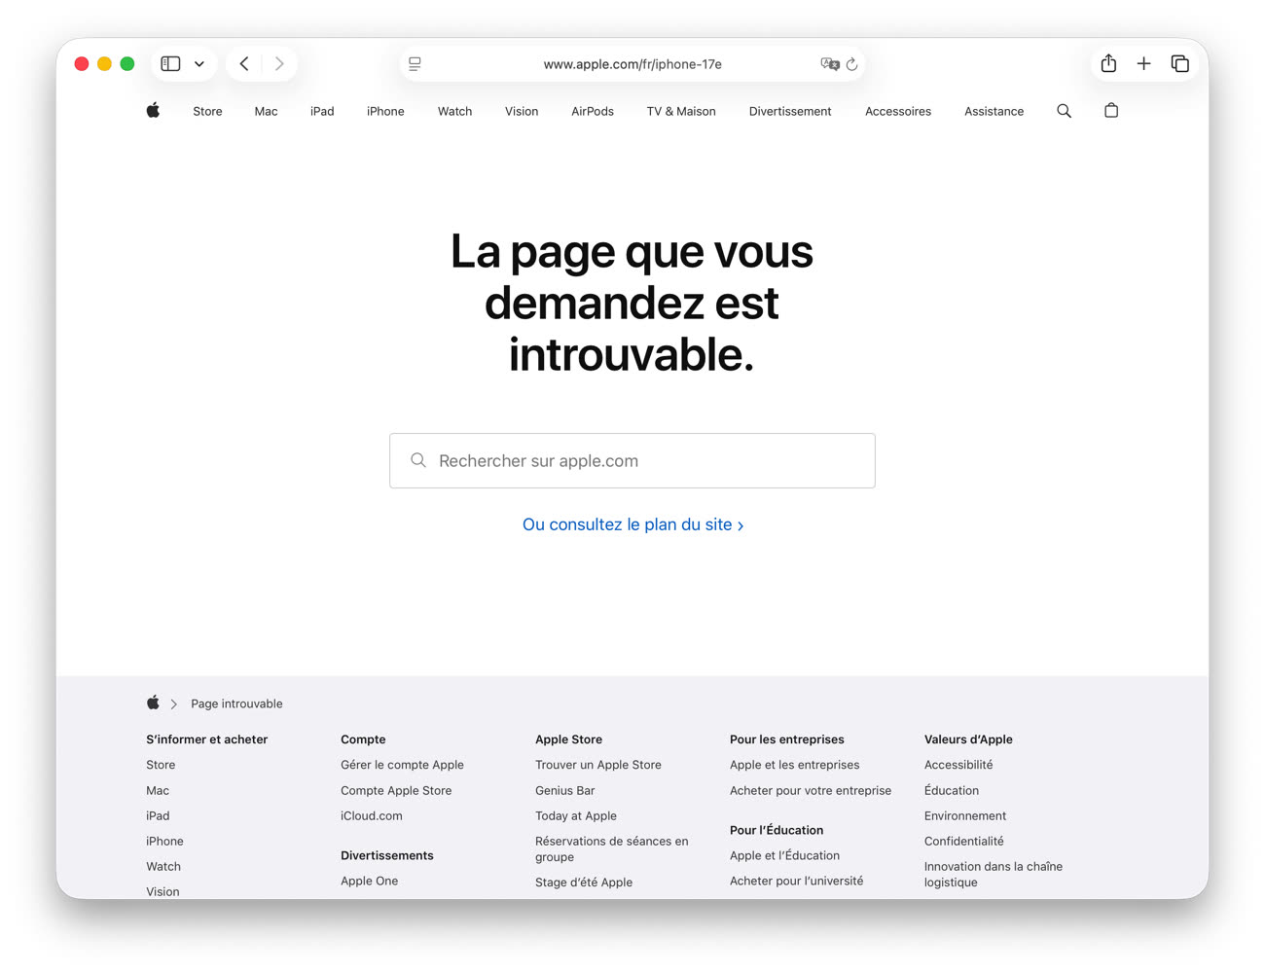Screen dimensions: 1265x973
Task: Show the tab overview icon
Action: point(1180,64)
